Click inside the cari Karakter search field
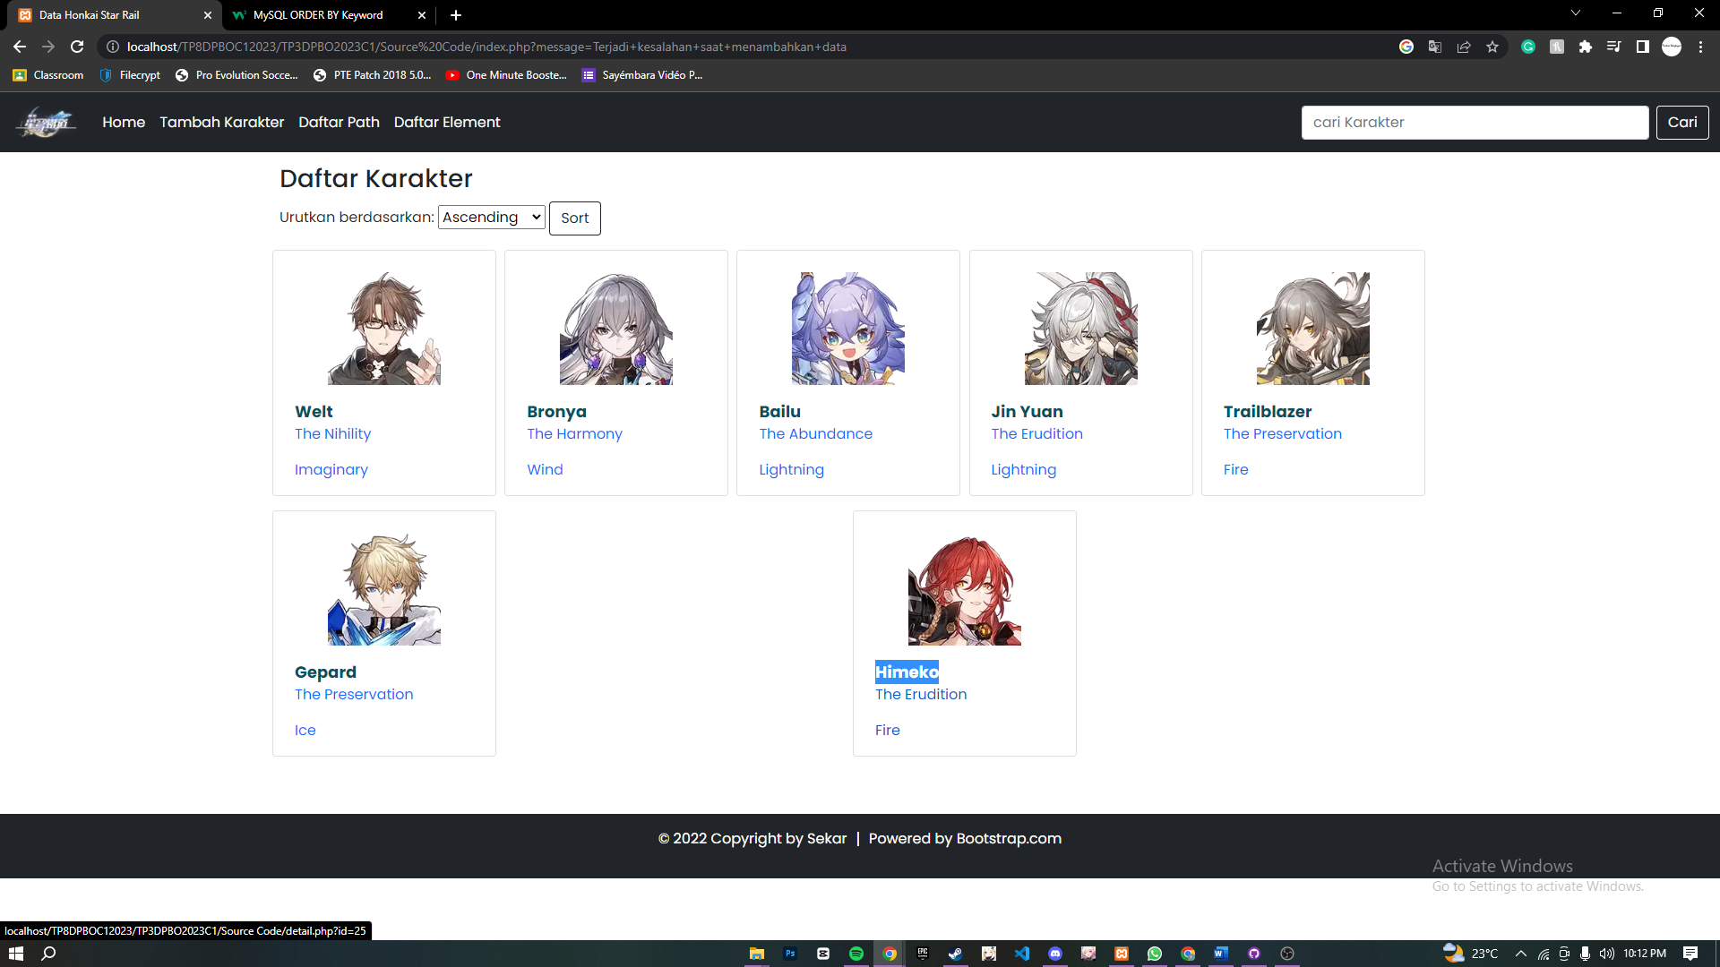This screenshot has width=1720, height=967. pyautogui.click(x=1475, y=122)
